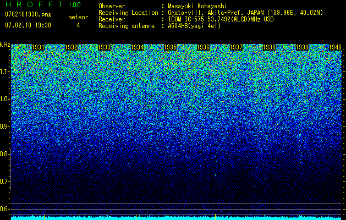Select the 1.1 frequency axis label

[x=4, y=71]
